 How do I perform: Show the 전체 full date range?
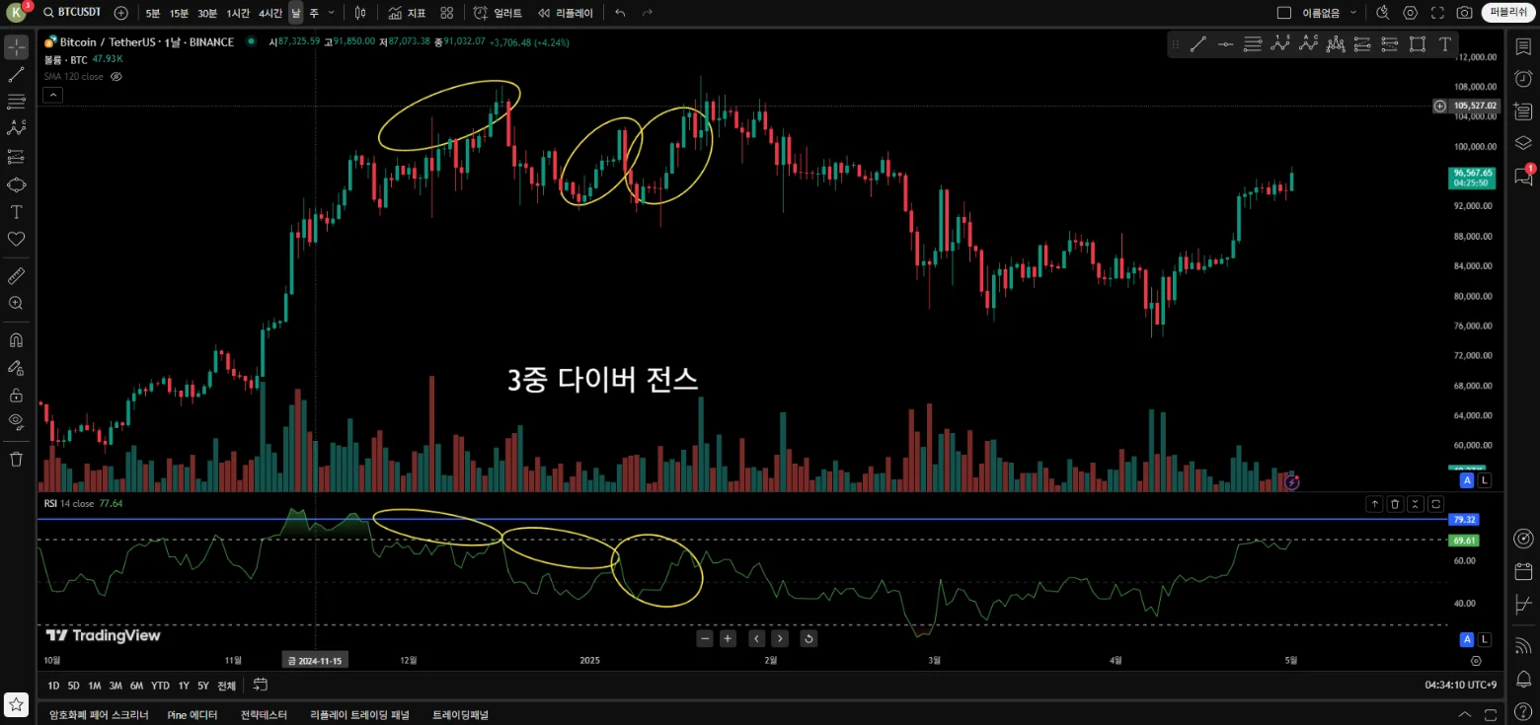[227, 686]
